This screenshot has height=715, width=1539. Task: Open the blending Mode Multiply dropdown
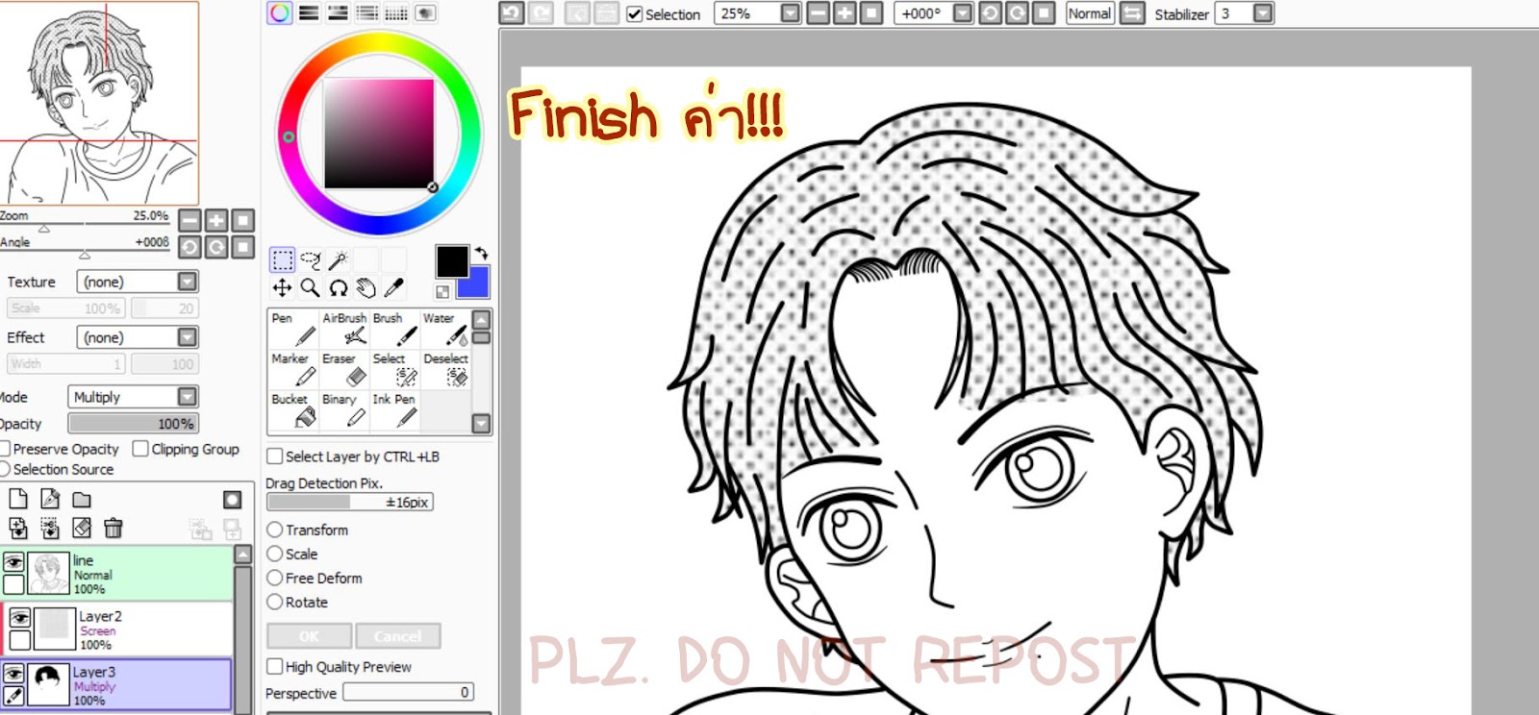[188, 397]
